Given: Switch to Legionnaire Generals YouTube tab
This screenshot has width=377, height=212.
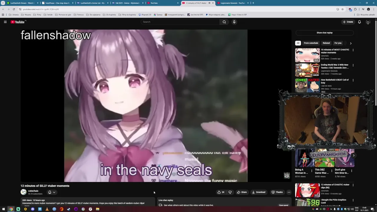Looking at the screenshot, I should [x=233, y=3].
